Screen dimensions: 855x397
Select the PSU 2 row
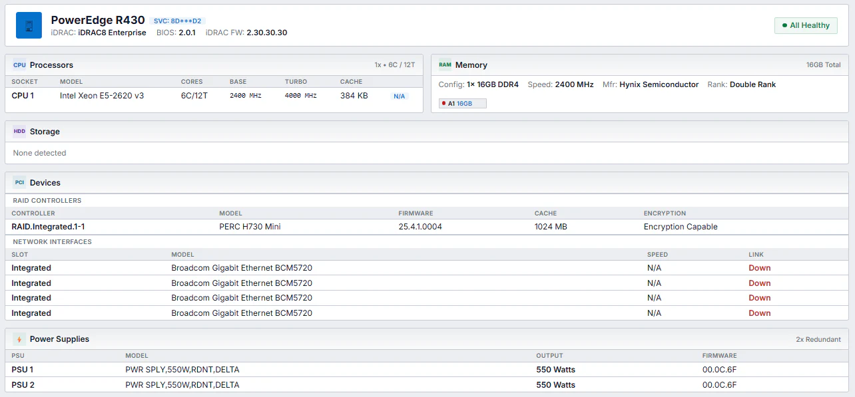(427, 385)
